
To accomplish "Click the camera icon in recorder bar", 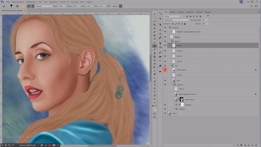I will (54, 145).
